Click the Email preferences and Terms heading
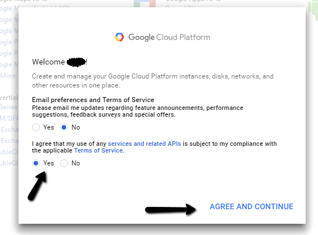The image size is (318, 235). 93,100
